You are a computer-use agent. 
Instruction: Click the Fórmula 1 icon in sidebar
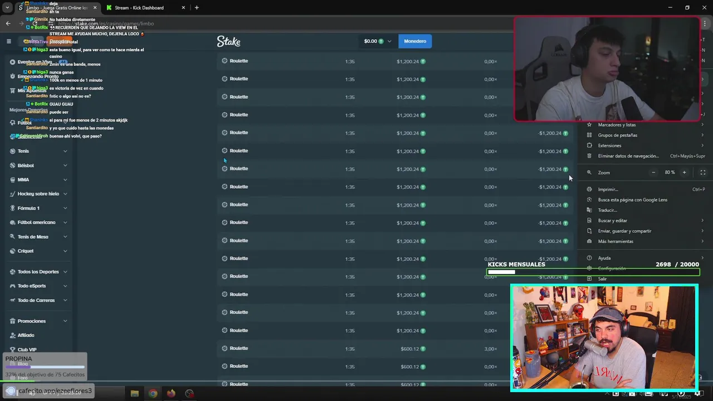(12, 208)
